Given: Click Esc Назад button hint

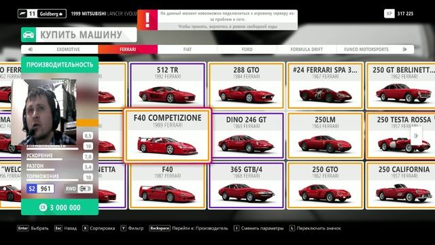Looking at the screenshot, I should pyautogui.click(x=65, y=229).
